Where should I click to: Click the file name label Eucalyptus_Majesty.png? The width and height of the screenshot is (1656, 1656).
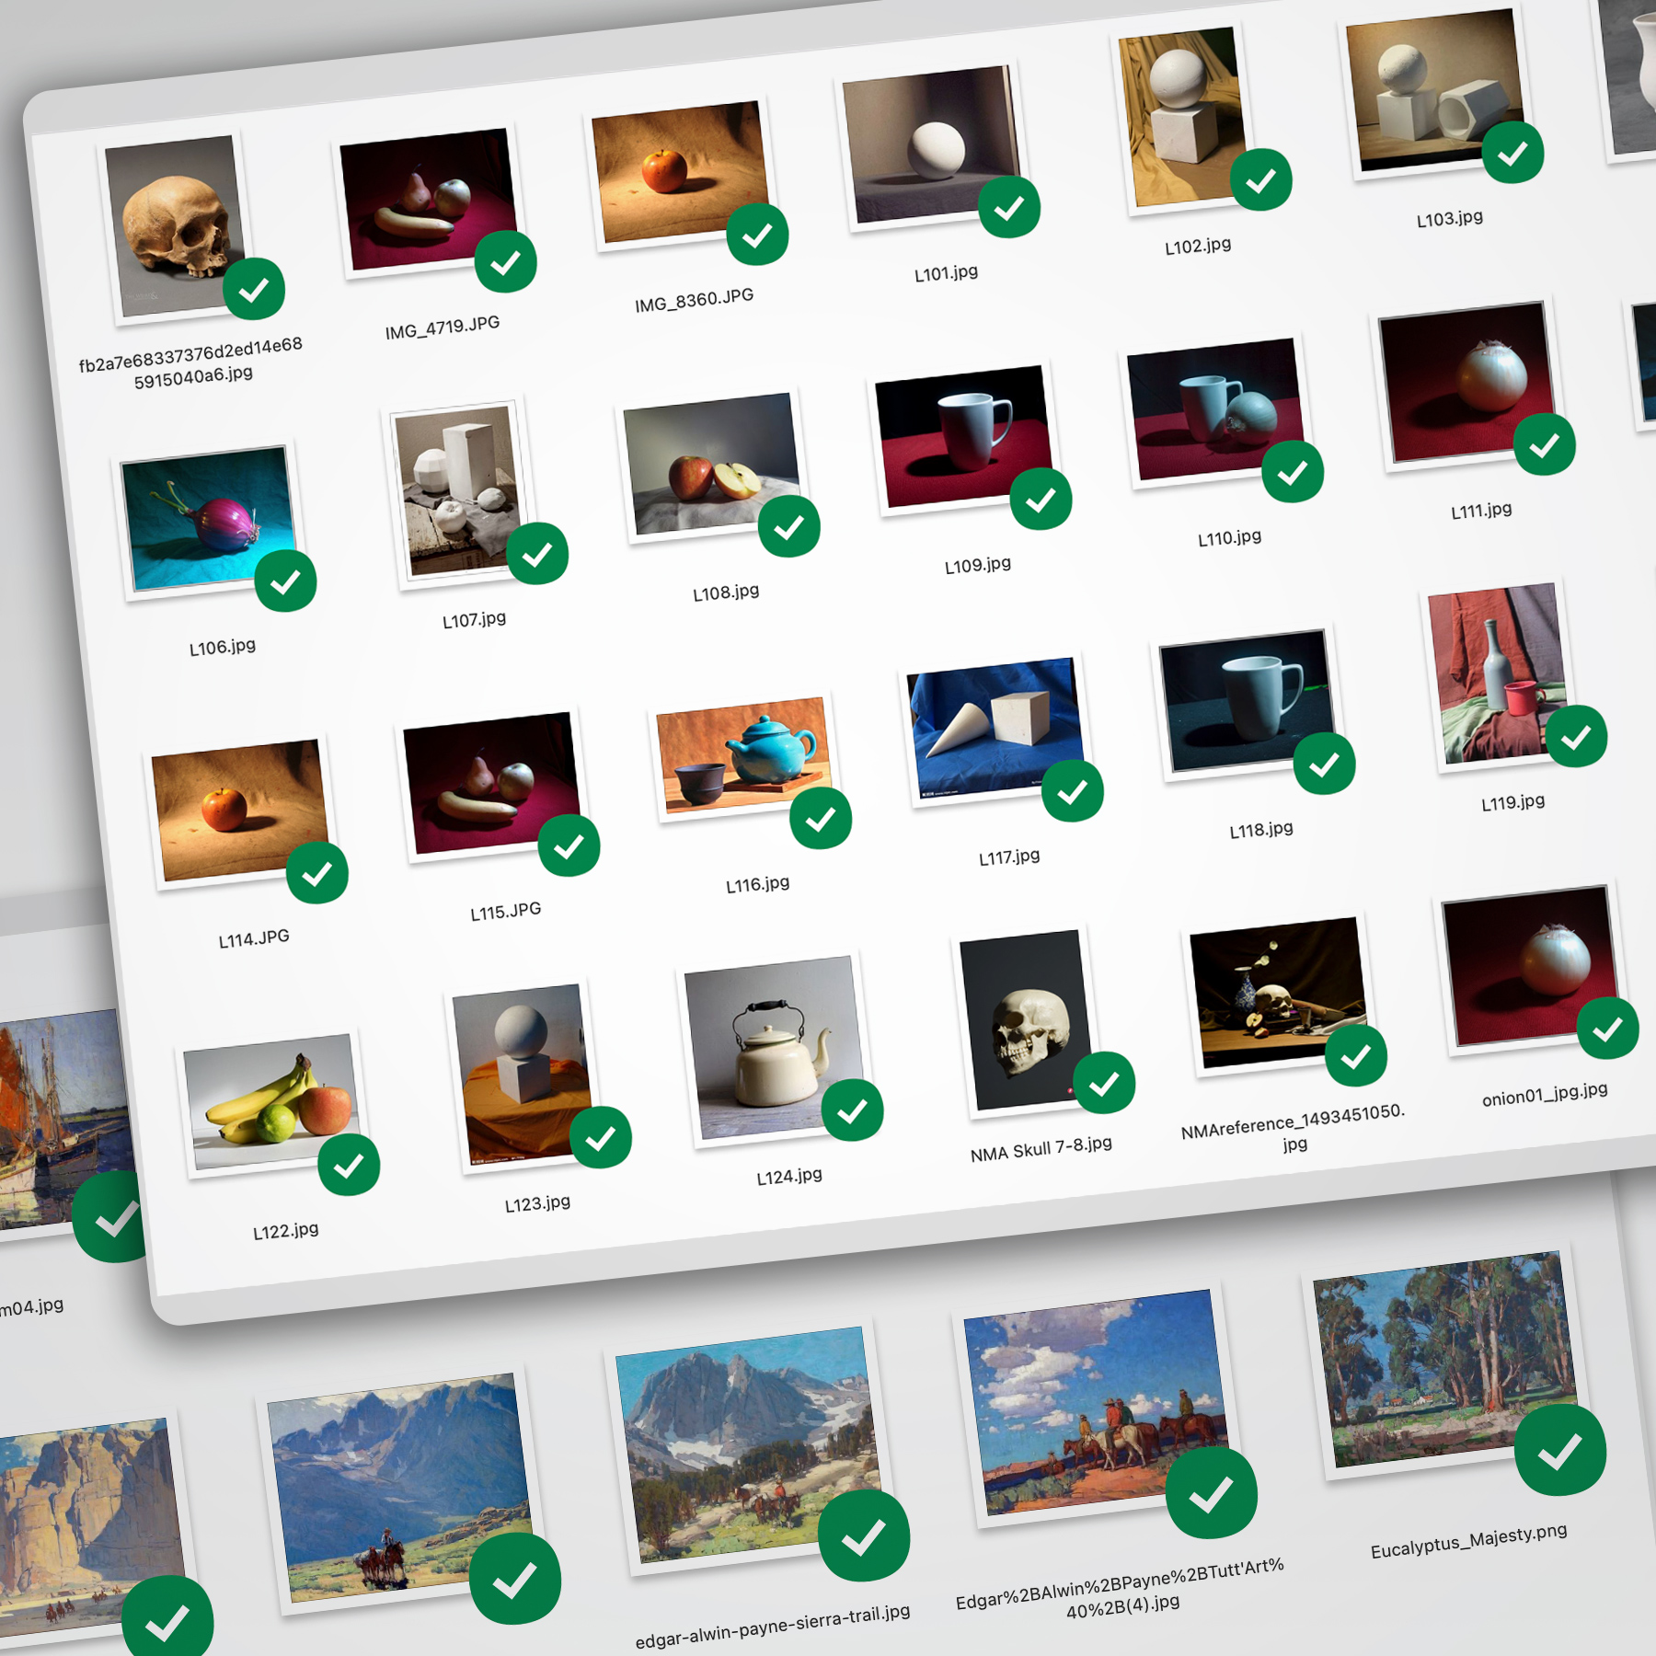point(1469,1541)
